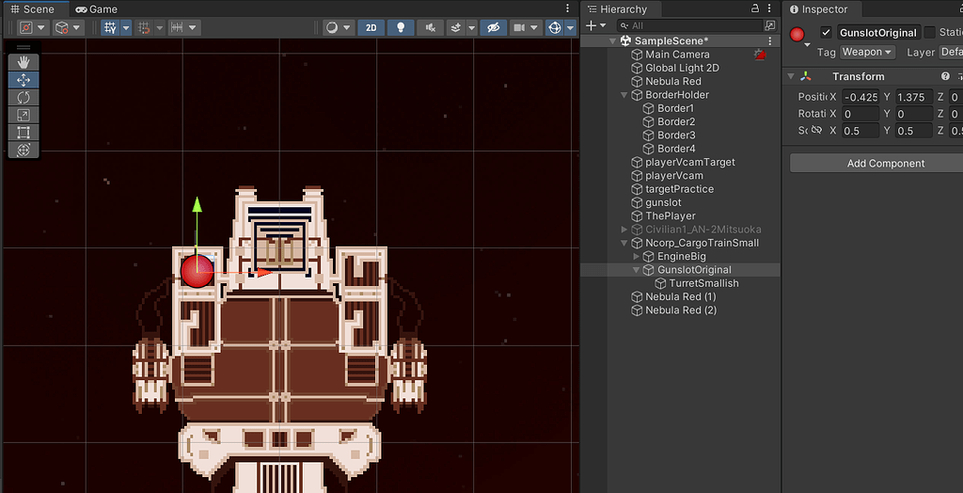Viewport: 963px width, 493px height.
Task: Collapse the BorderHolder tree item
Action: pyautogui.click(x=624, y=95)
